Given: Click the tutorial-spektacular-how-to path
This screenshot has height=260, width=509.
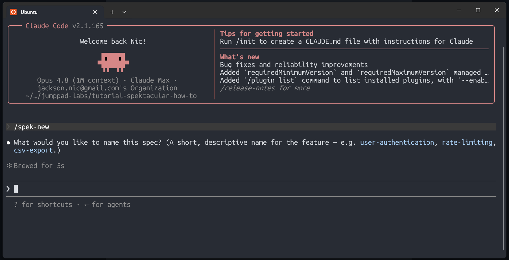Looking at the screenshot, I should pos(111,96).
